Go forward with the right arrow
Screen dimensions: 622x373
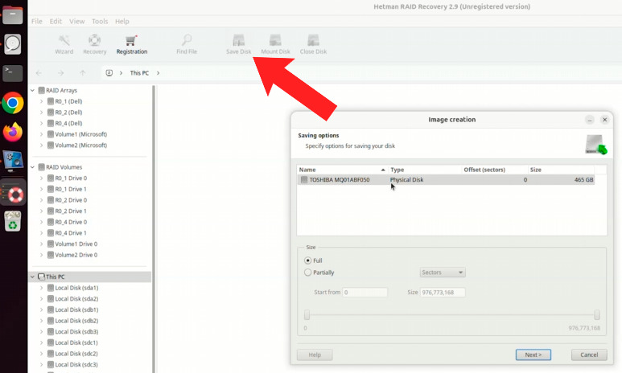(60, 73)
